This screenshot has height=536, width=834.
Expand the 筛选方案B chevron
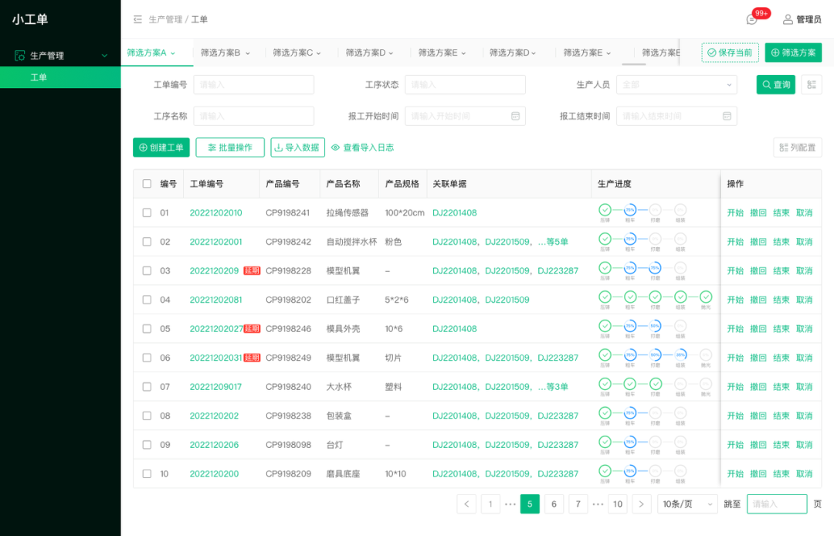coord(247,53)
